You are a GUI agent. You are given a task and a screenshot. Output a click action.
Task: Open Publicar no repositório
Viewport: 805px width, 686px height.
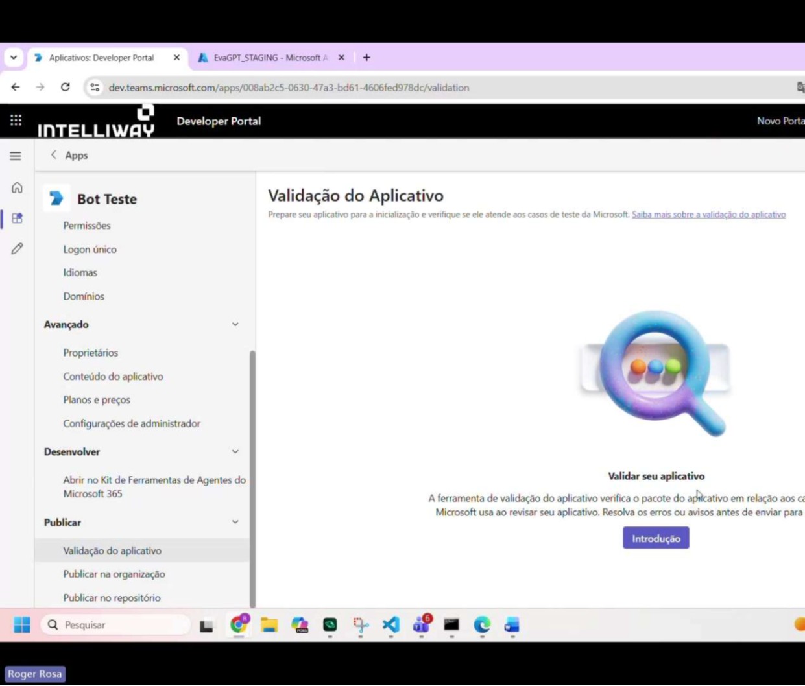point(112,598)
